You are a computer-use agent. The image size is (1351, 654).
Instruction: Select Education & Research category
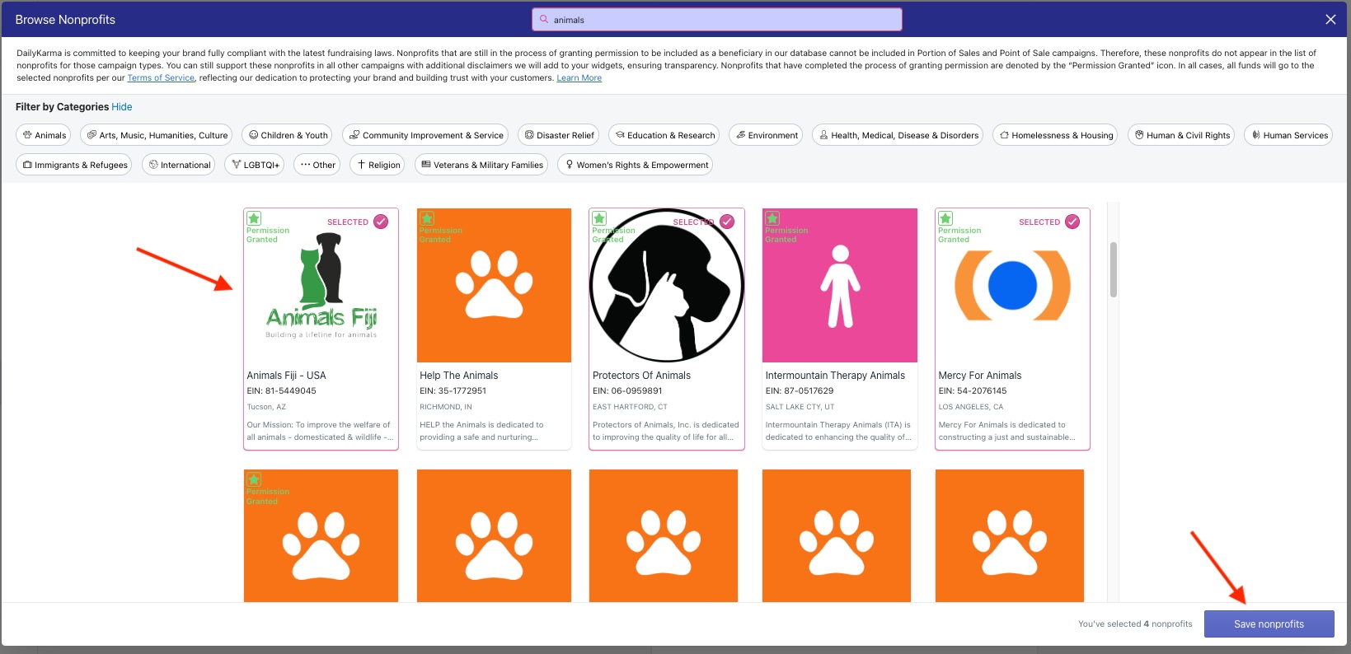(664, 135)
